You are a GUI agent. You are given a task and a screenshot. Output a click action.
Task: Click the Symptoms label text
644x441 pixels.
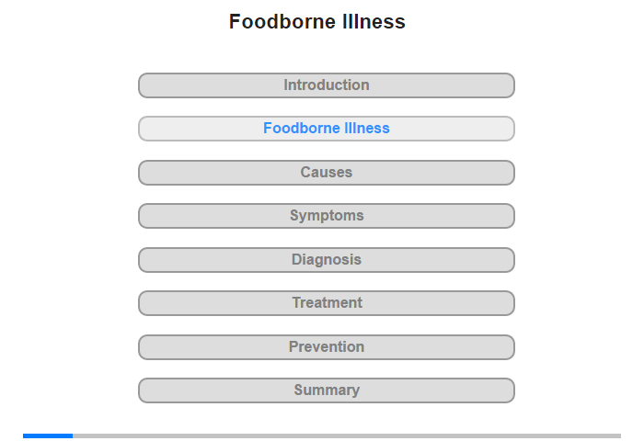click(x=327, y=216)
